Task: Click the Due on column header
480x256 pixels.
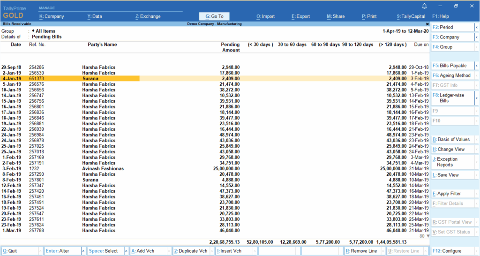Action: pos(421,45)
